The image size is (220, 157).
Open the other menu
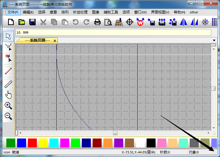tap(194, 12)
